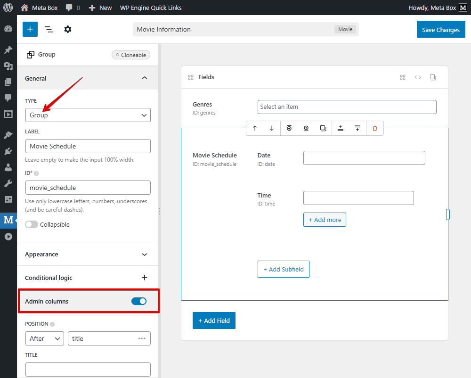Move field up with arrow icon
This screenshot has width=471, height=378.
click(x=255, y=128)
